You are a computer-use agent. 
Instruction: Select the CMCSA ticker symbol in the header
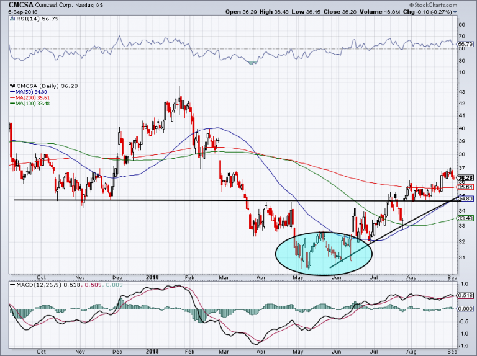[x=21, y=5]
